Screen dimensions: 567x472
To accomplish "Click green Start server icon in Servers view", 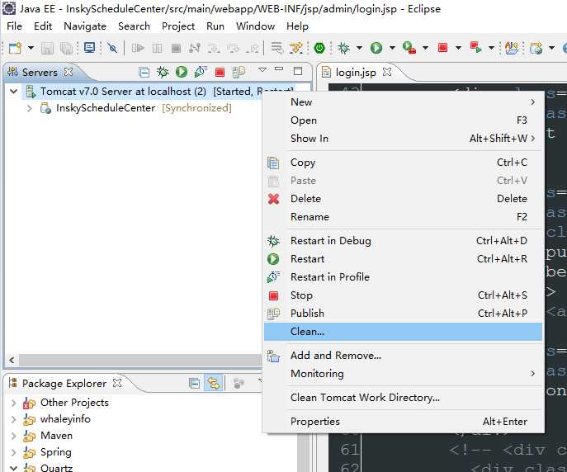I will pyautogui.click(x=182, y=73).
